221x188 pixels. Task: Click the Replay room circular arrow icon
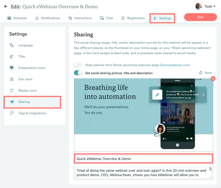(x=12, y=90)
